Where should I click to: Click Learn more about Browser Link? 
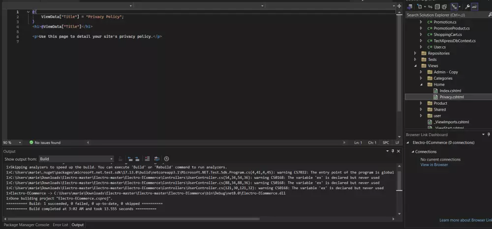click(x=465, y=220)
